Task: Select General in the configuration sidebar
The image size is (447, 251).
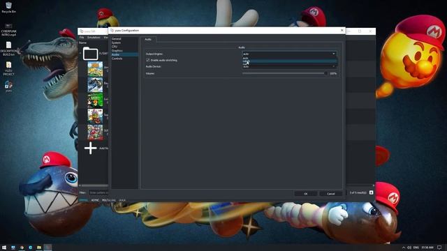Action: pyautogui.click(x=117, y=38)
